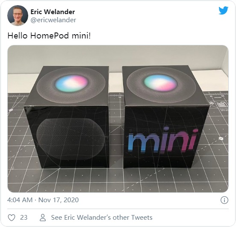Click the "Hello HomePod mini!" tweet text
The height and width of the screenshot is (227, 236).
coord(49,36)
